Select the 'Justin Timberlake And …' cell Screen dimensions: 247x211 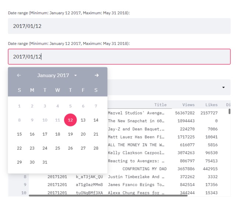click(x=136, y=177)
